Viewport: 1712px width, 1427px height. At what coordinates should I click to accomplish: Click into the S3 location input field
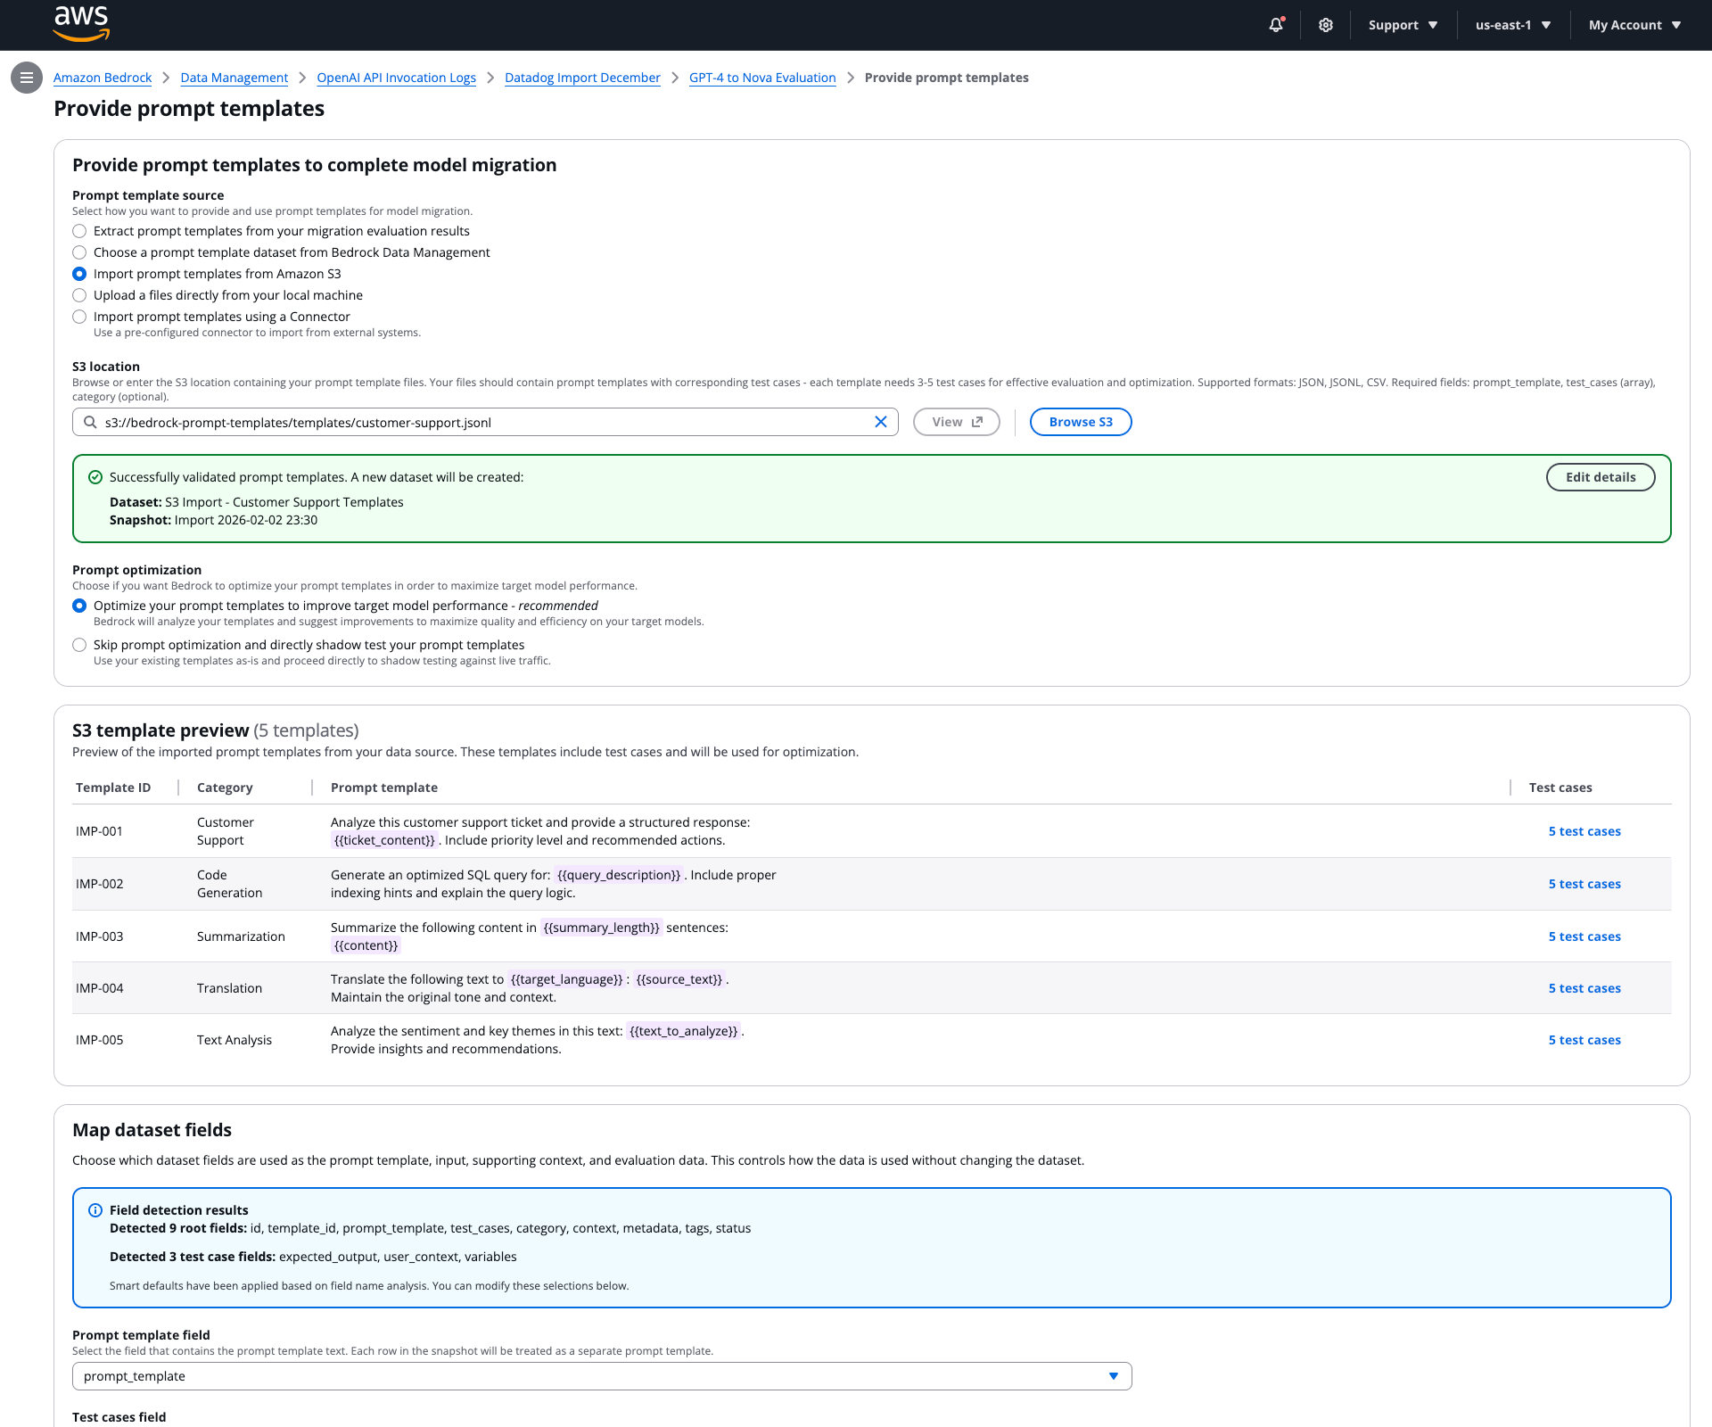[x=485, y=422]
